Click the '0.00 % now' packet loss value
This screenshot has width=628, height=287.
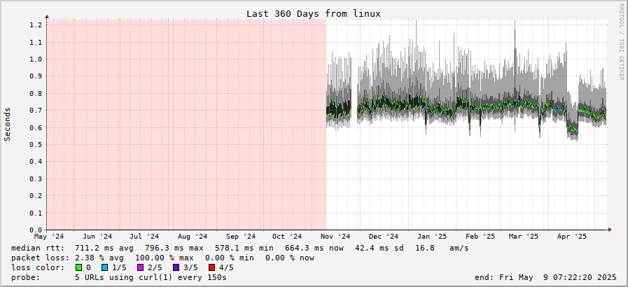click(x=290, y=258)
